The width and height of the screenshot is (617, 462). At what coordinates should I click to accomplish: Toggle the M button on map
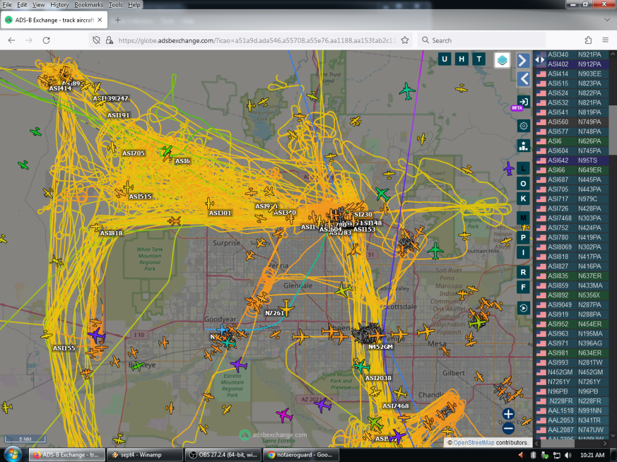(x=523, y=218)
